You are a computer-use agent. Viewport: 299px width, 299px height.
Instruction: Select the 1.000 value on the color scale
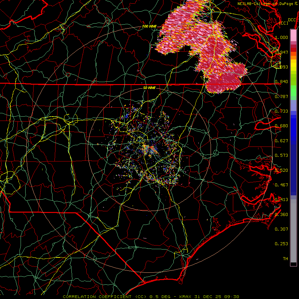click(281, 37)
